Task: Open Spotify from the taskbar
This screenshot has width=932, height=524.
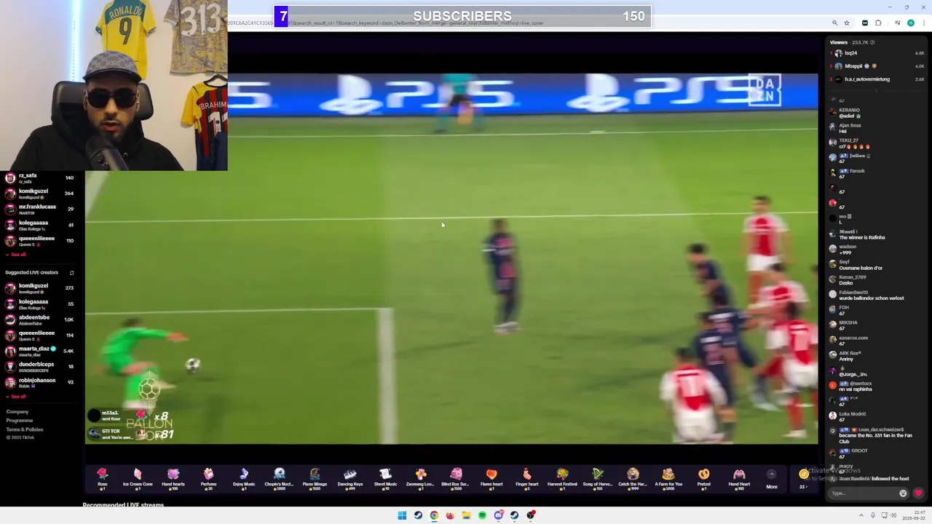Action: point(482,515)
